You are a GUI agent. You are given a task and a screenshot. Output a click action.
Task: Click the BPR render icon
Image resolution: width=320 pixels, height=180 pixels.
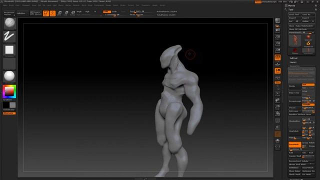click(x=277, y=21)
